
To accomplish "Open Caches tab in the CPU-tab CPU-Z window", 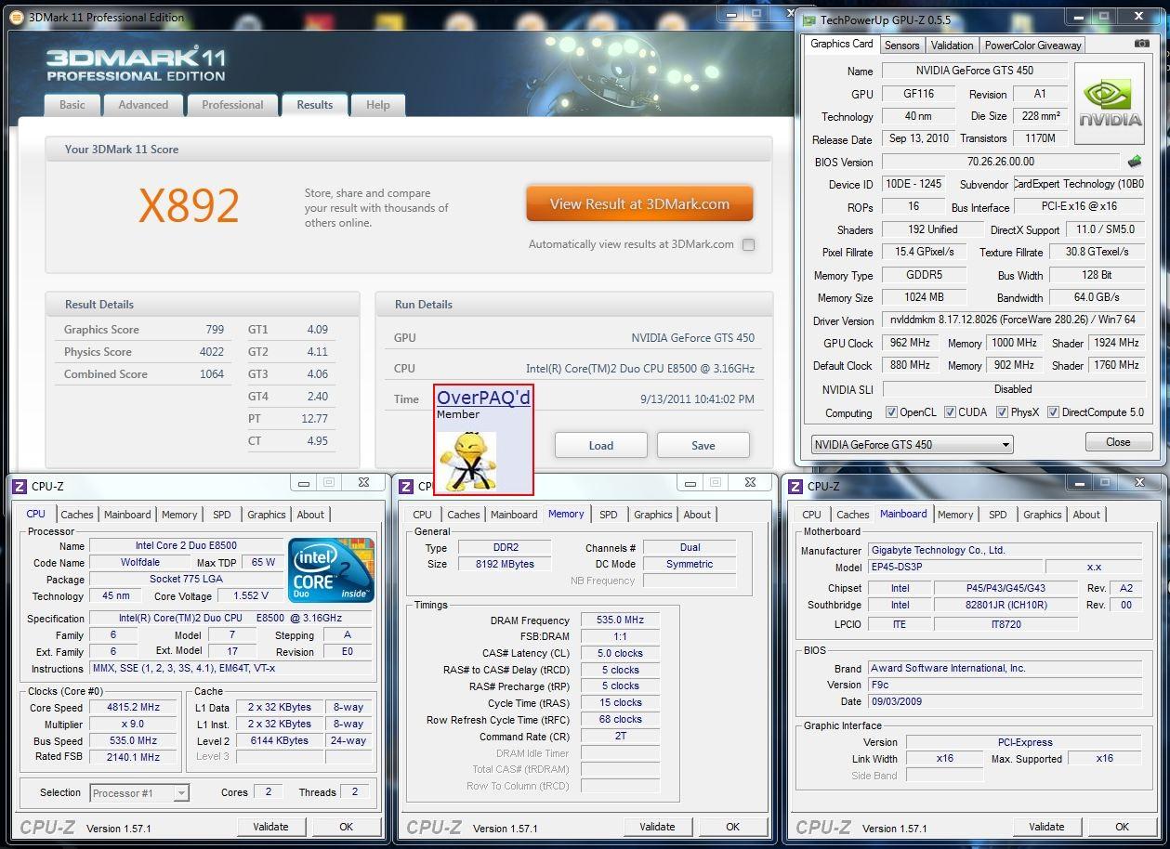I will coord(77,515).
